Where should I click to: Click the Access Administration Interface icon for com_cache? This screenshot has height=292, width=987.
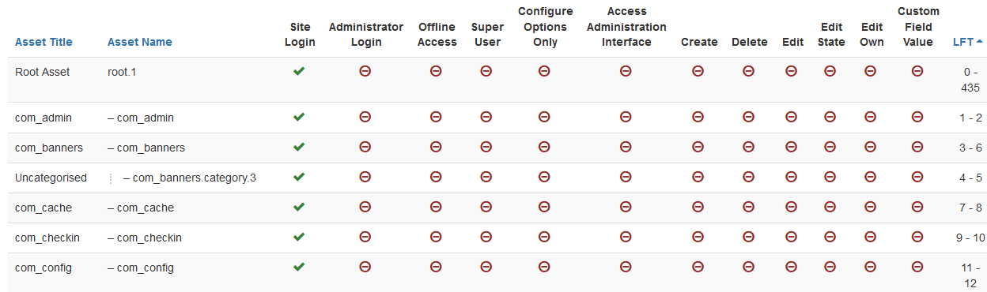[626, 207]
